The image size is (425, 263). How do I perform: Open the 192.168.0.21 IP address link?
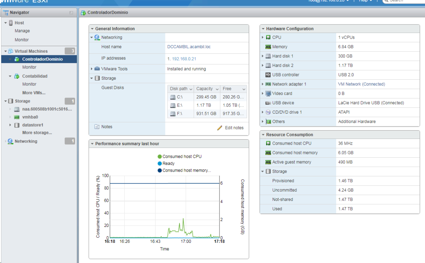[184, 59]
